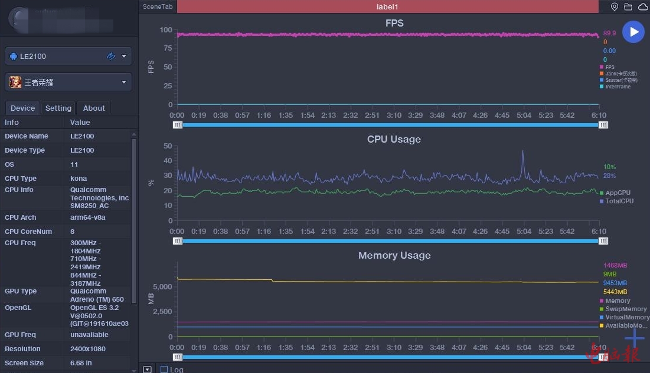
Task: Switch to the Setting tab
Action: click(x=58, y=108)
